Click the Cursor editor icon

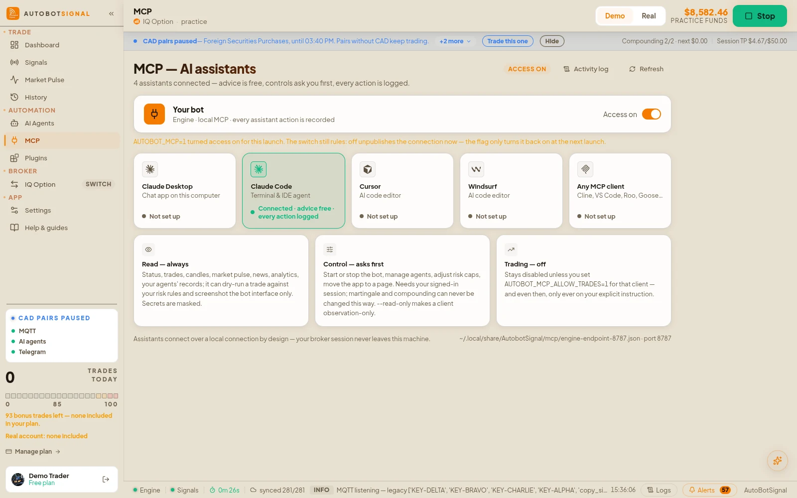[x=368, y=169]
